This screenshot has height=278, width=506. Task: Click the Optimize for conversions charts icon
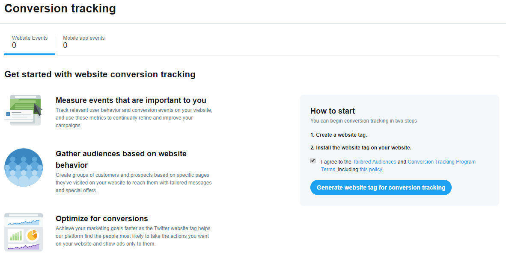[x=24, y=232]
